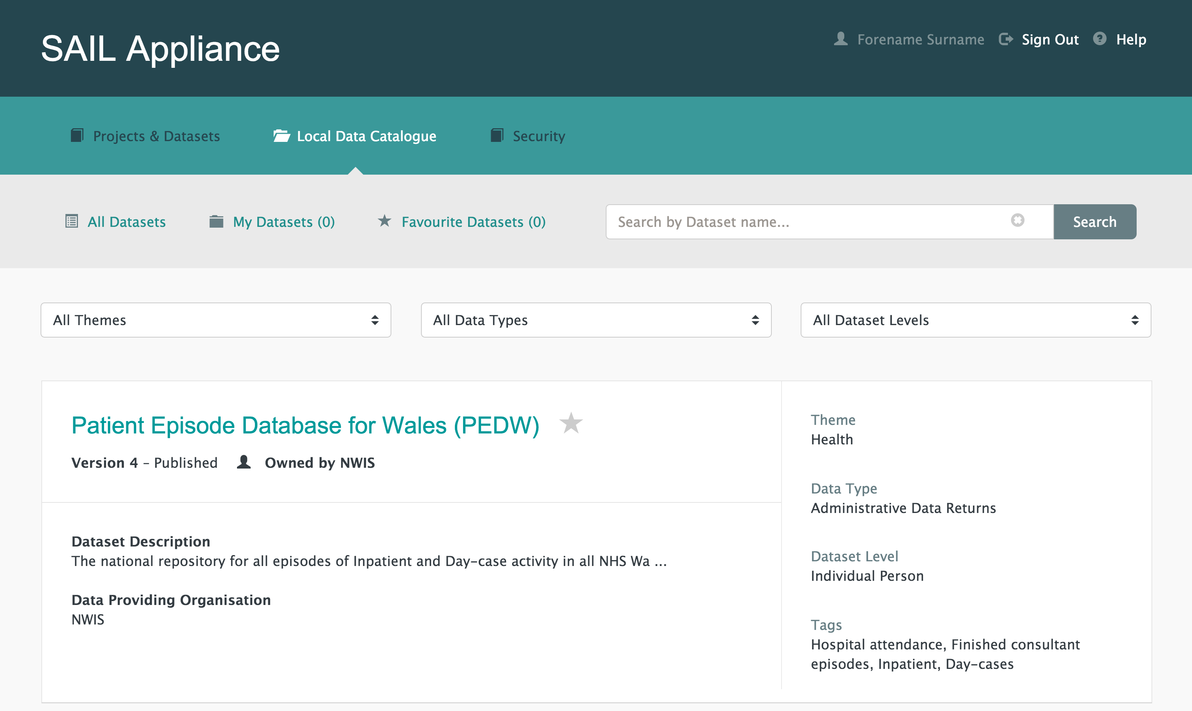Click the All Datasets list icon
The image size is (1192, 711).
click(71, 221)
